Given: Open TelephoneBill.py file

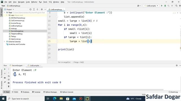Looking at the screenshot, I should pyautogui.click(x=16, y=34).
